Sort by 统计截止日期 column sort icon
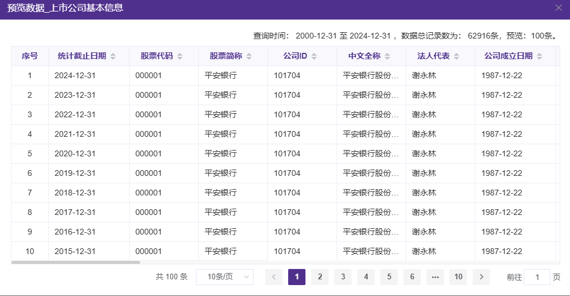The image size is (570, 296). pyautogui.click(x=113, y=56)
